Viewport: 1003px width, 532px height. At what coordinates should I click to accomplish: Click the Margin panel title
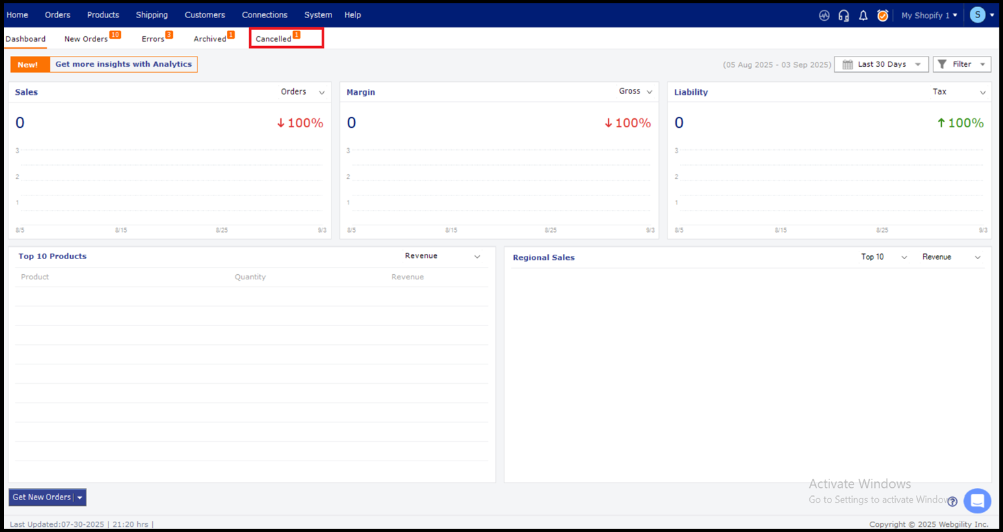pyautogui.click(x=361, y=92)
